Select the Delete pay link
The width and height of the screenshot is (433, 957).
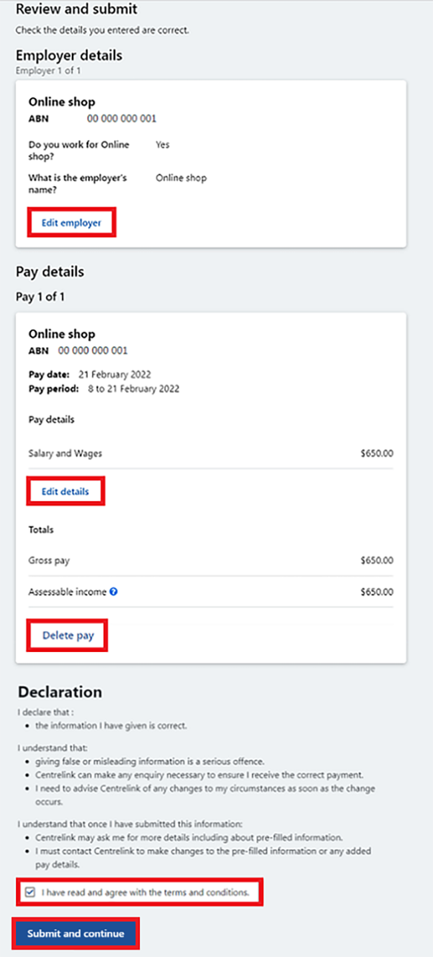point(68,635)
